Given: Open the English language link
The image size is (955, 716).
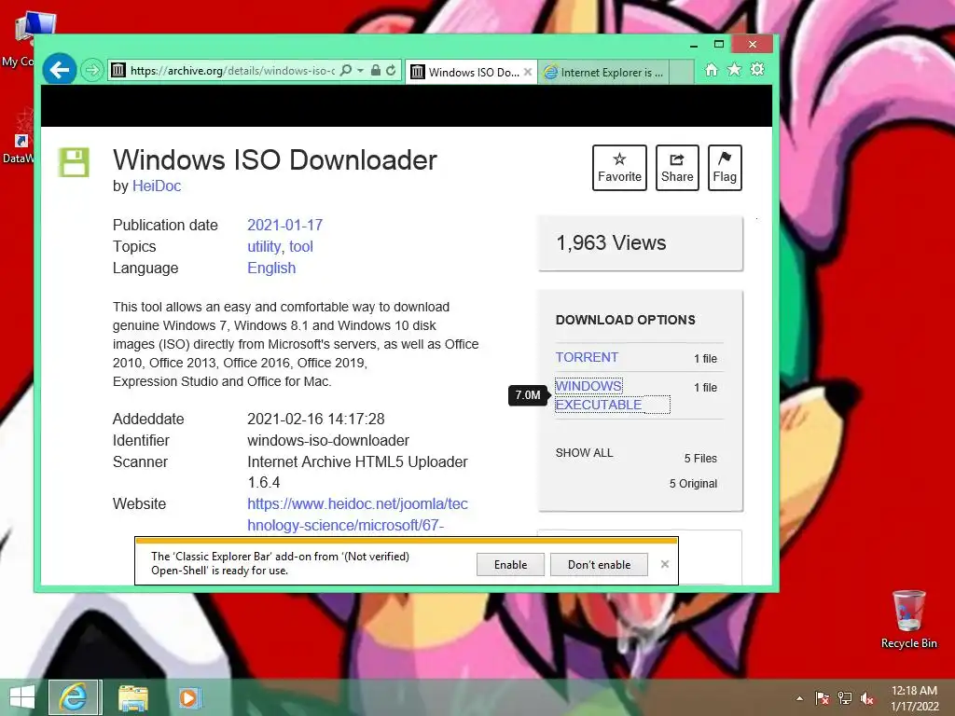Looking at the screenshot, I should pos(271,268).
